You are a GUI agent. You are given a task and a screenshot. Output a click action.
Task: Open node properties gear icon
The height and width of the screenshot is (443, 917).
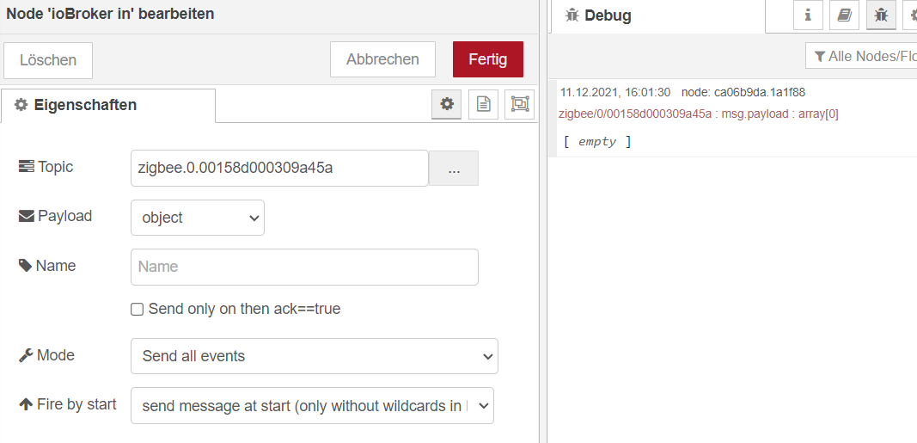point(446,104)
